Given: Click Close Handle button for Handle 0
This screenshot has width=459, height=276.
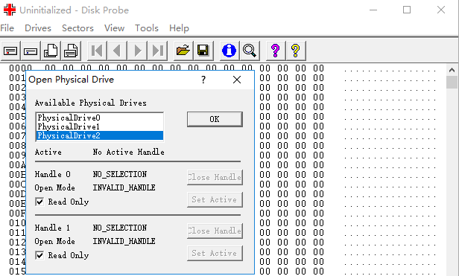Looking at the screenshot, I should (x=215, y=177).
